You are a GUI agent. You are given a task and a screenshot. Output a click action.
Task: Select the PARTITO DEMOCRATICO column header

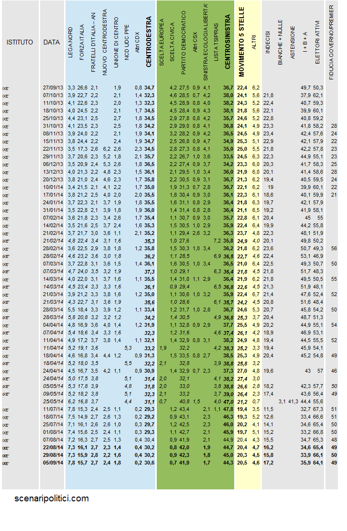[x=184, y=43]
